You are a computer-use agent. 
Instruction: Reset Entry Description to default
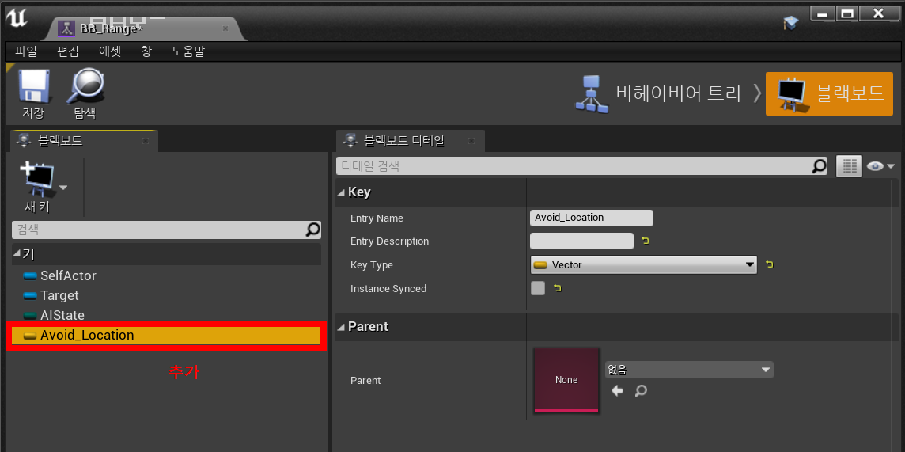tap(646, 241)
